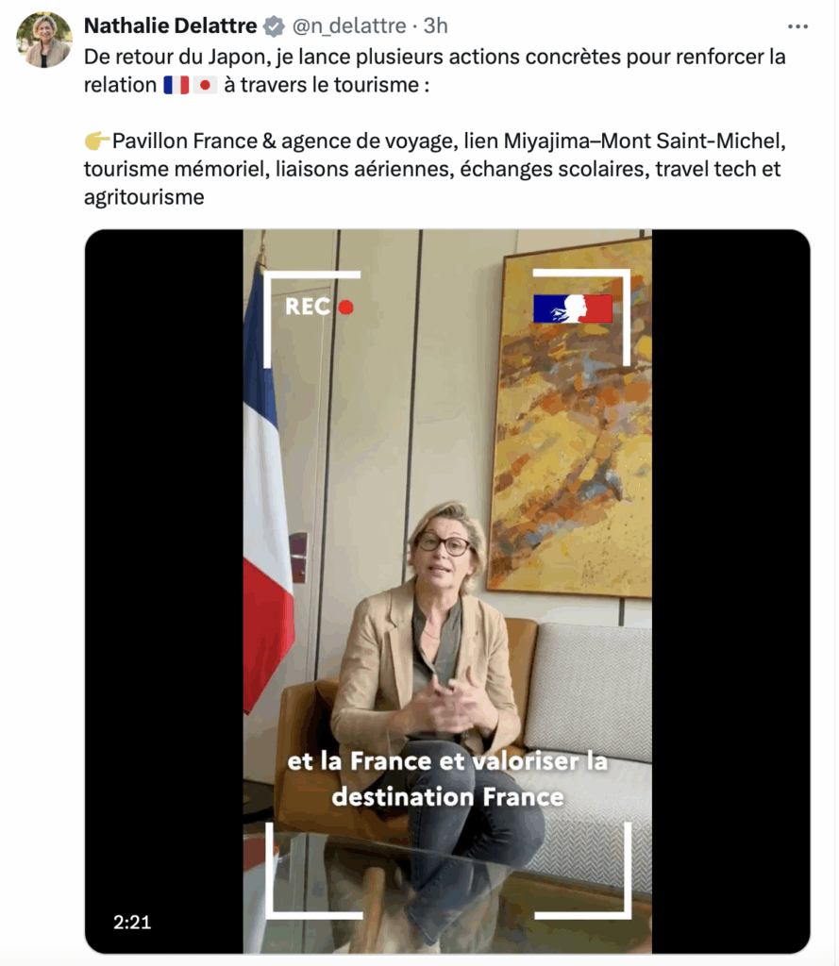Open Nathalie Delattre's profile avatar
The height and width of the screenshot is (966, 839).
pos(43,40)
